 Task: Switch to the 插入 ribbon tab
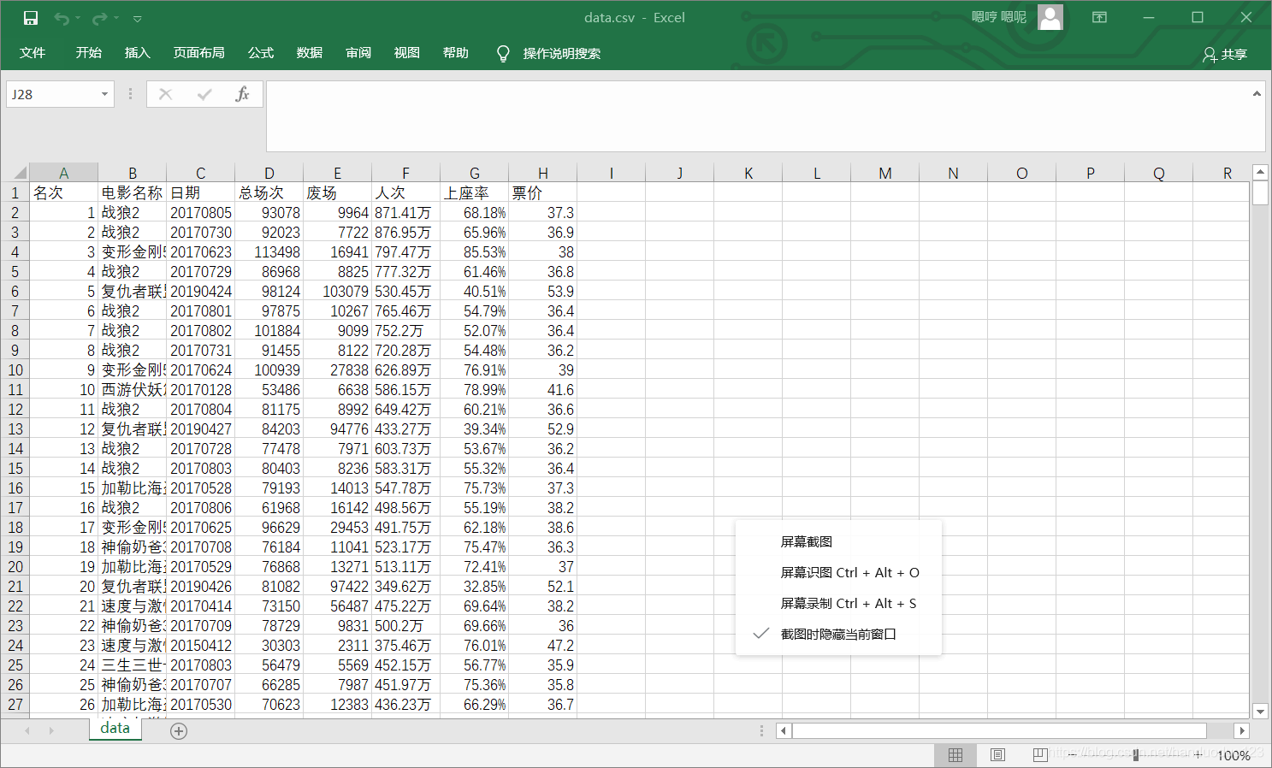pyautogui.click(x=137, y=53)
